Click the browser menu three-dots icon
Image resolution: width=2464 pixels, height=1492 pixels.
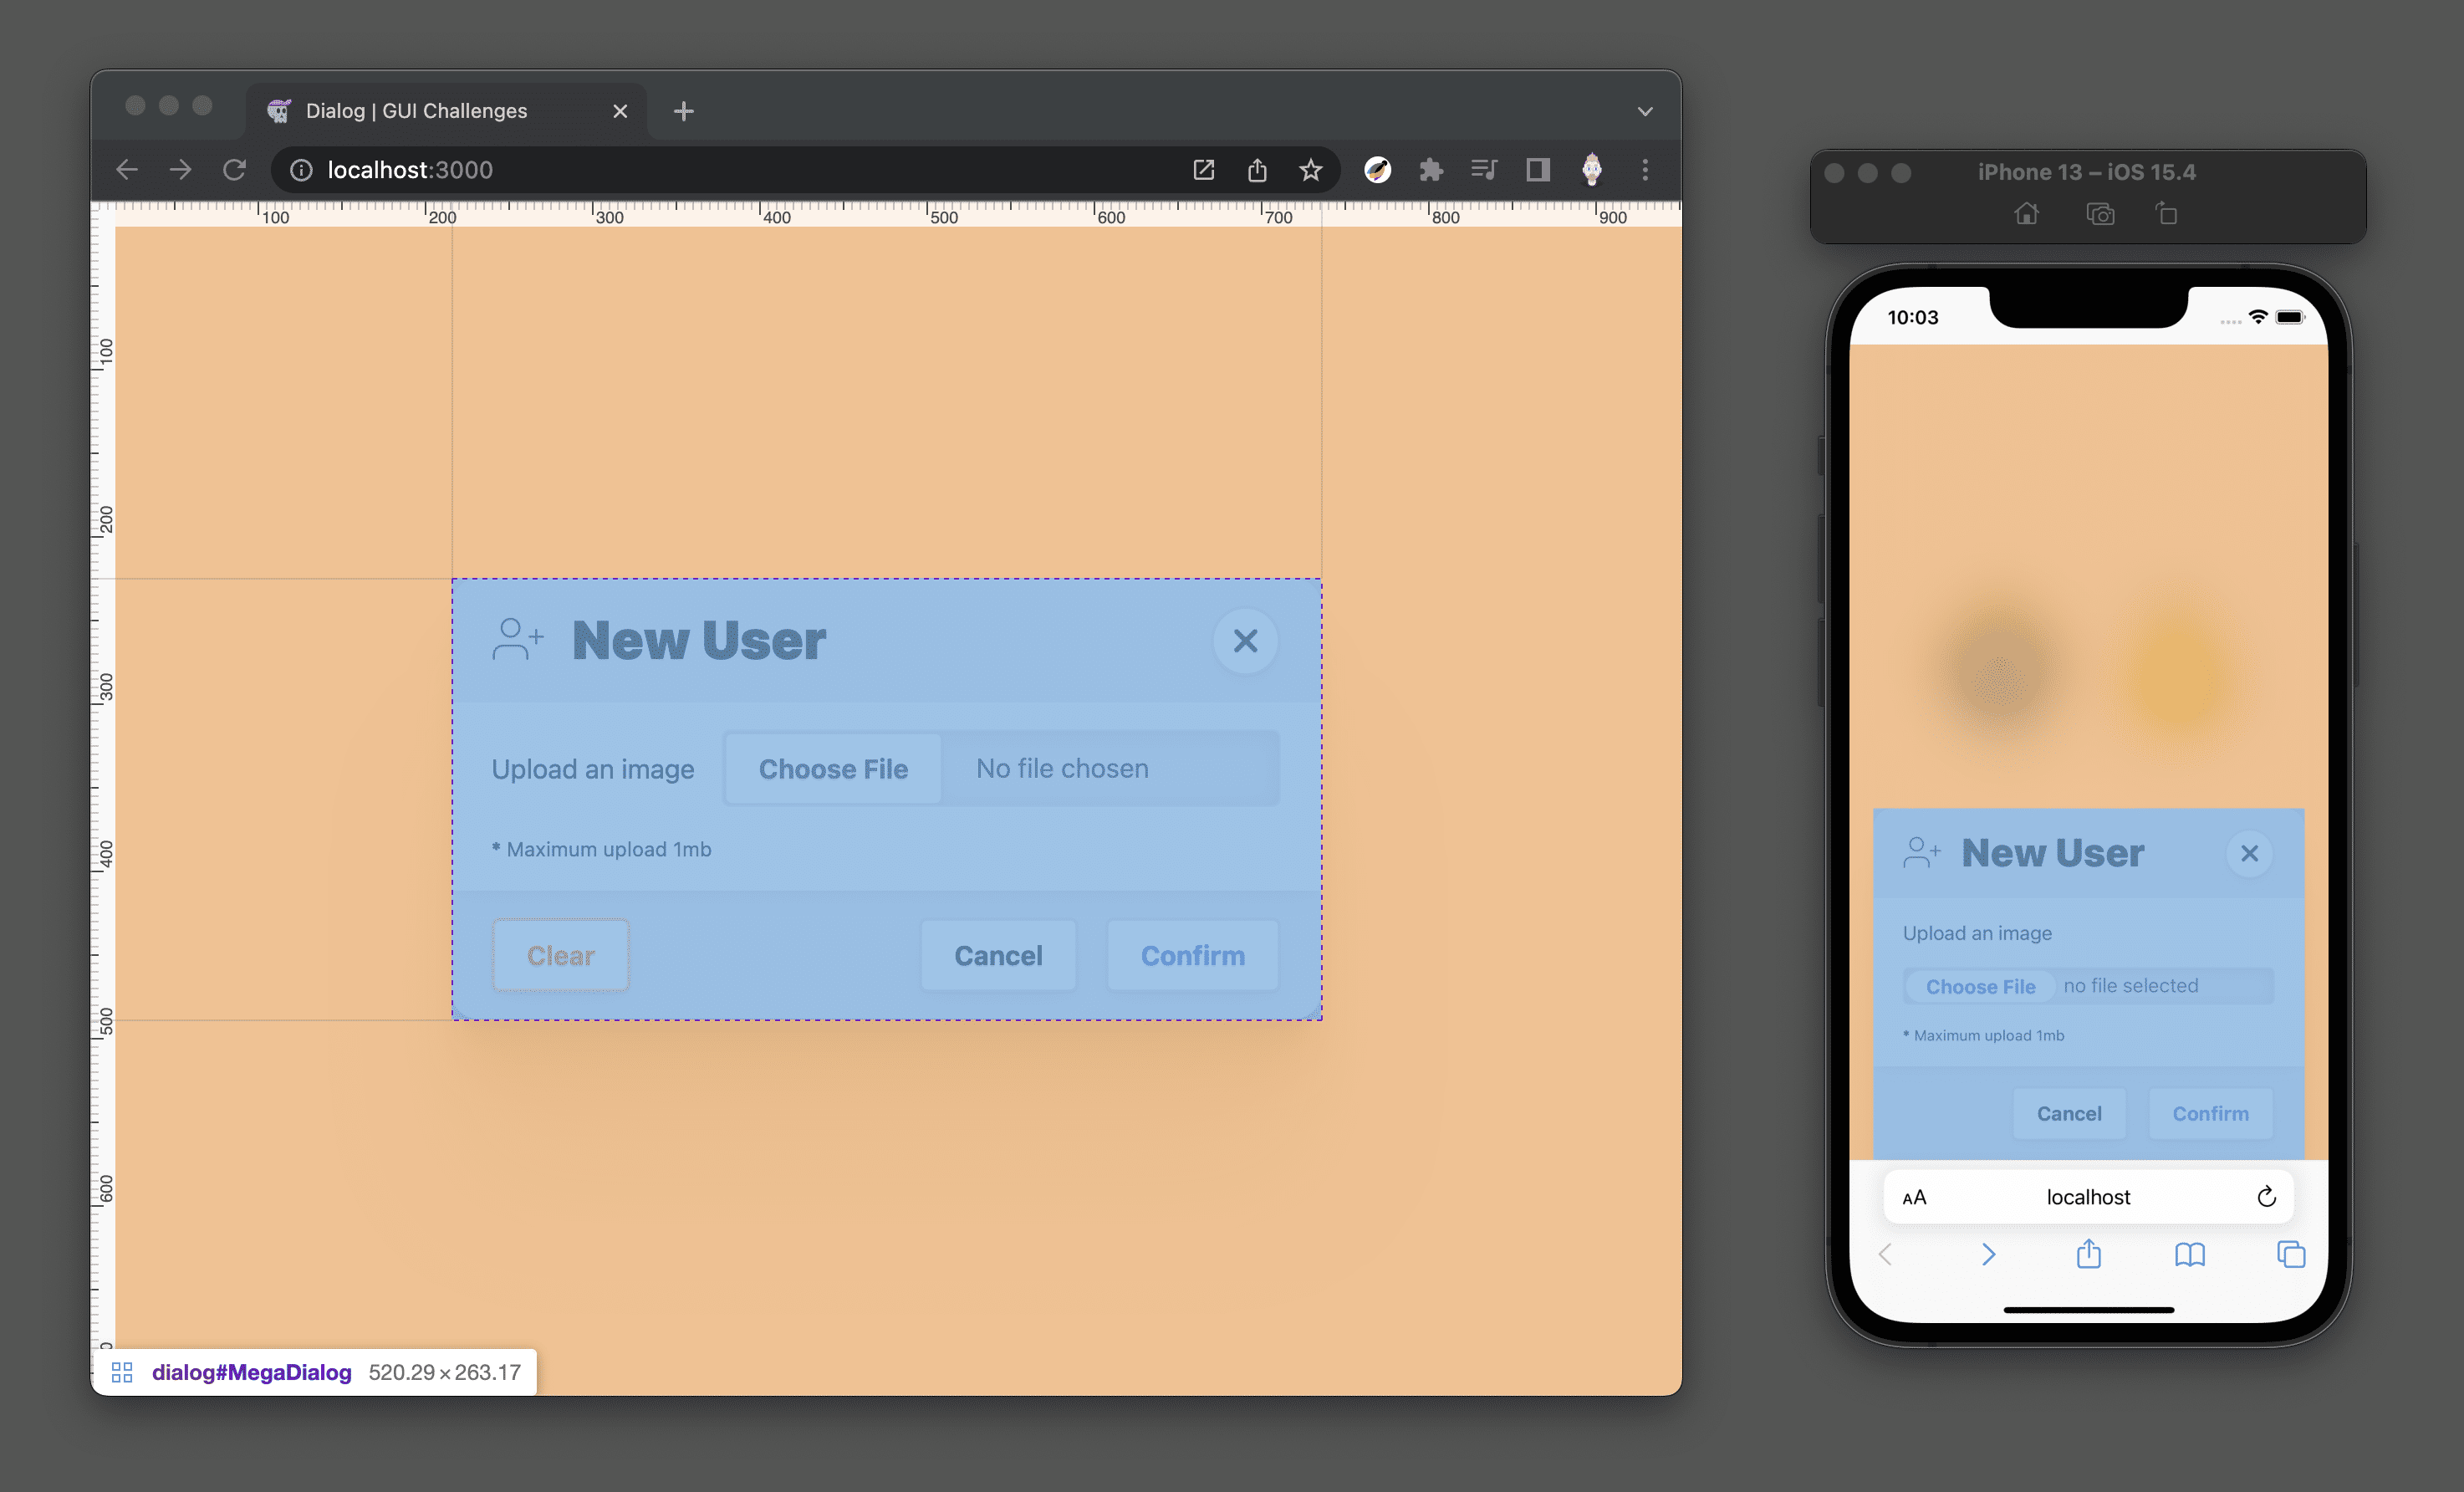[1644, 169]
